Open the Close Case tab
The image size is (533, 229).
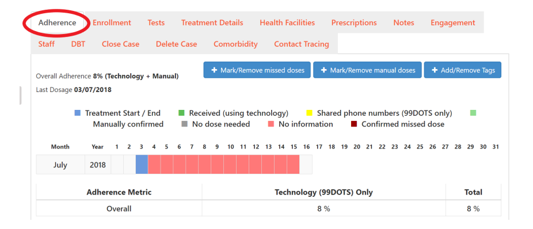click(x=120, y=44)
